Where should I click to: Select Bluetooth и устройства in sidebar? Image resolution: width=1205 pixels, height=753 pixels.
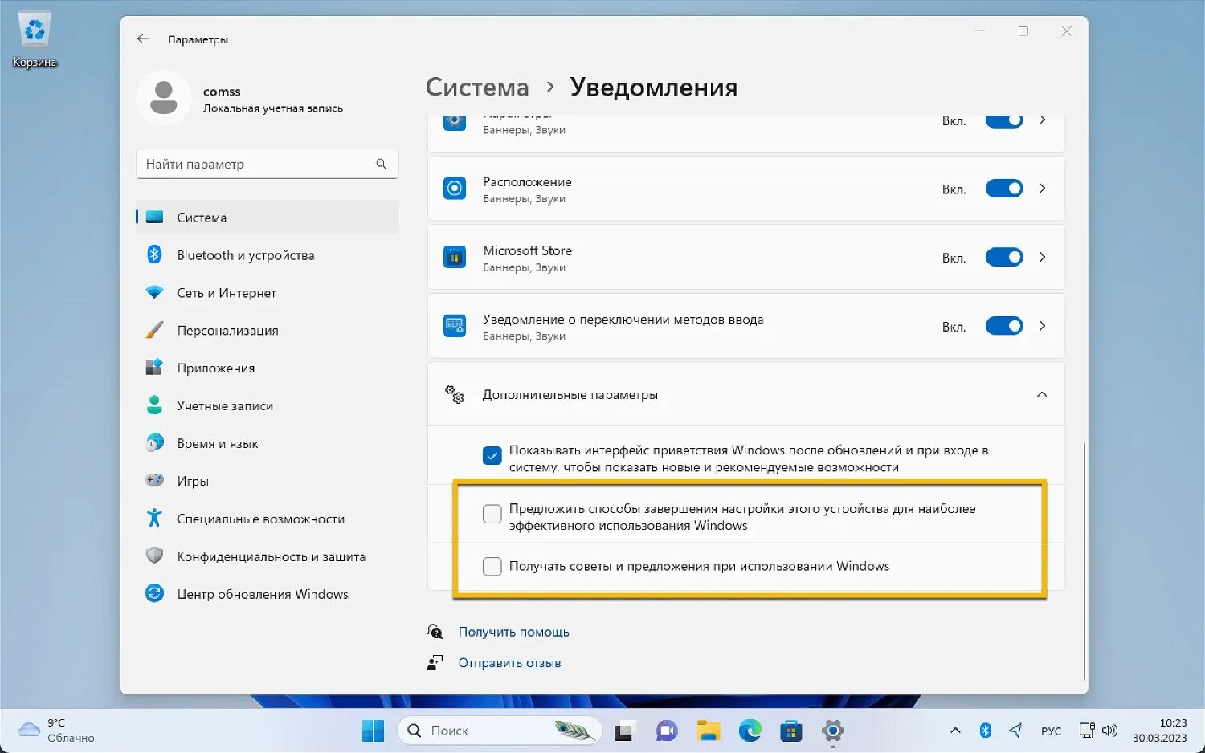pos(268,255)
